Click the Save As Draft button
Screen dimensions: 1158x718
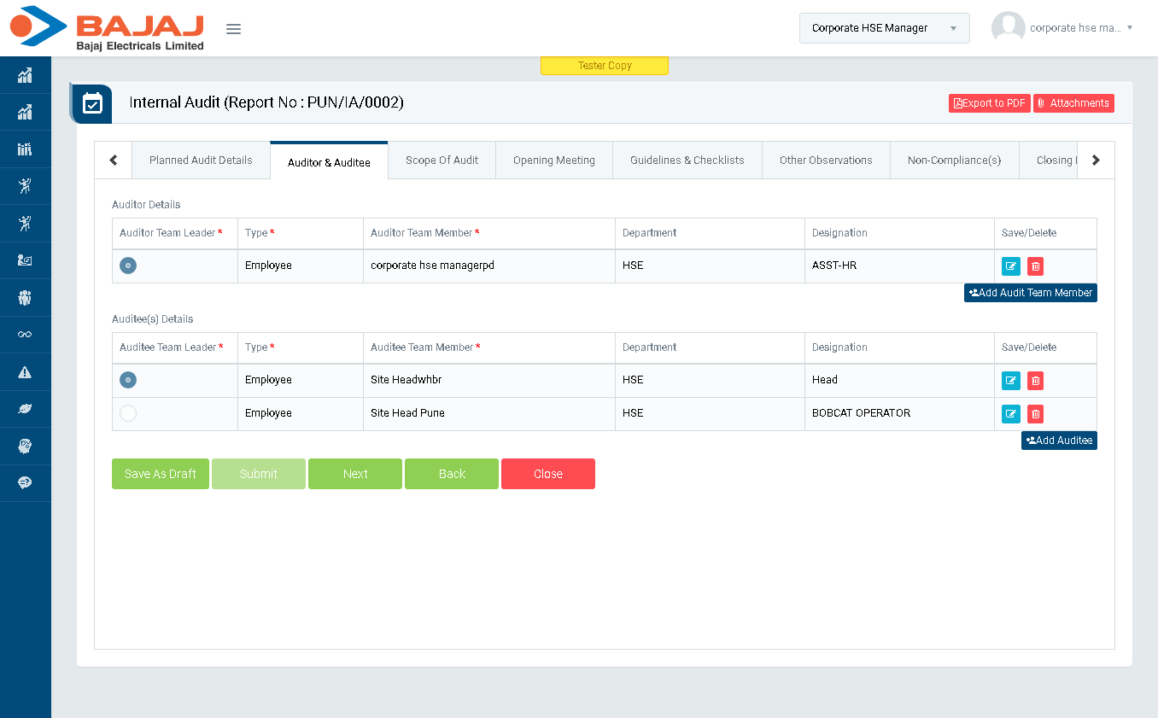(161, 474)
